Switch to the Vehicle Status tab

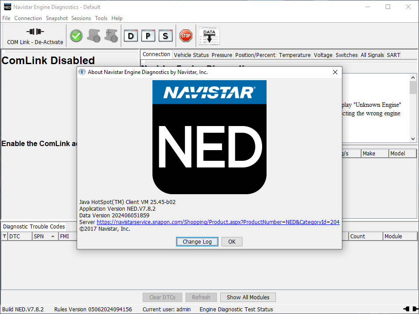191,55
